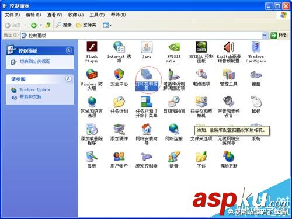Open 电话和调制解调器选项 icon
Image resolution: width=292 pixels, height=219 pixels.
pyautogui.click(x=174, y=75)
